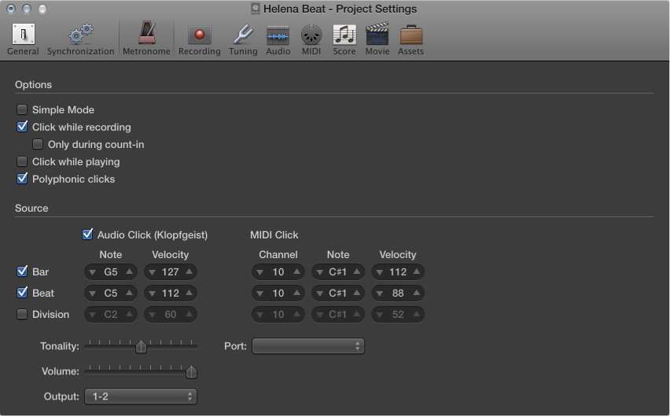Image resolution: width=670 pixels, height=417 pixels.
Task: Select the Metronome icon
Action: pos(146,33)
